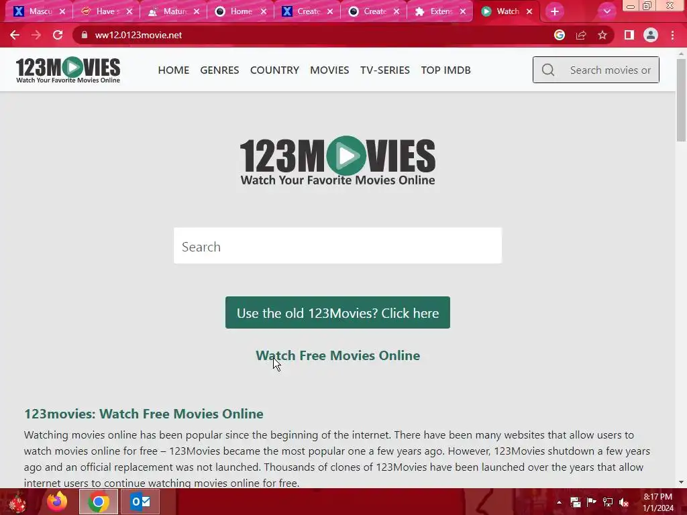Viewport: 687px width, 515px height.
Task: Click 123movies: Watch Free Movies Online heading
Action: [x=144, y=414]
